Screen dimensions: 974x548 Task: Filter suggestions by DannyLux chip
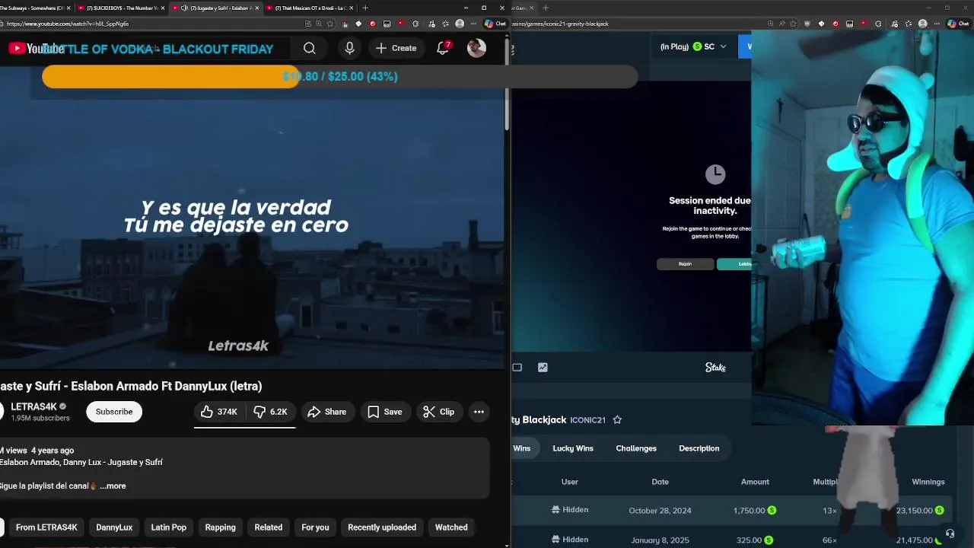pyautogui.click(x=114, y=527)
